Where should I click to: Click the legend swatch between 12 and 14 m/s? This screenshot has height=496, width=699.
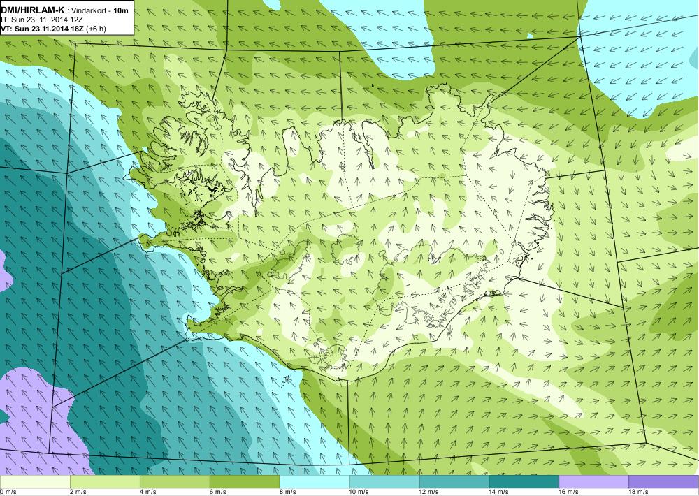pos(454,482)
